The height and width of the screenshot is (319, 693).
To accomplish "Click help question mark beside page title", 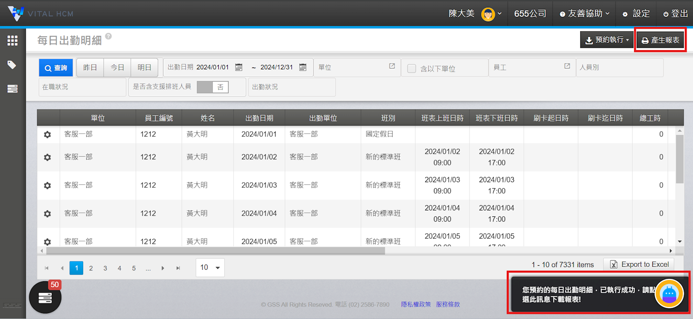I will pos(108,36).
